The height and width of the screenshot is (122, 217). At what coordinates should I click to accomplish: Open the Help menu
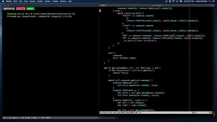tap(70, 1)
